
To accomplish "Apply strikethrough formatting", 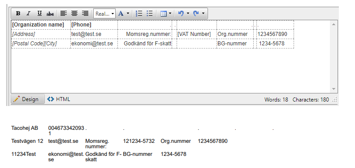I will [50, 13].
